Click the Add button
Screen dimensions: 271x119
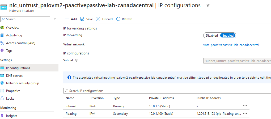[x=71, y=19]
